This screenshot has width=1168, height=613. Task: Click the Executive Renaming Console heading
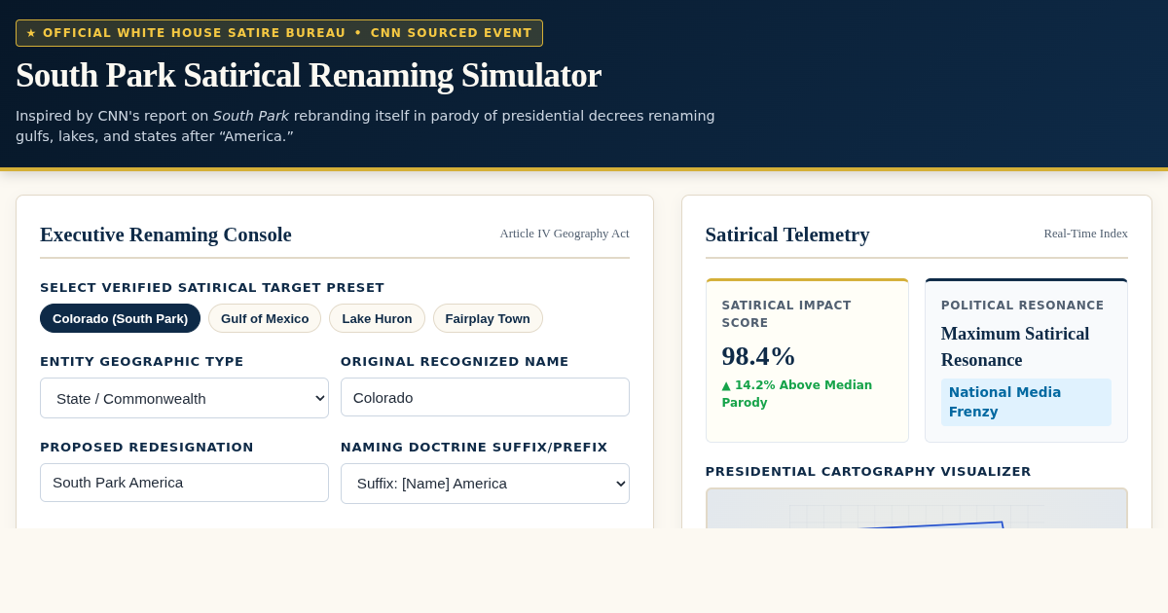pos(165,234)
